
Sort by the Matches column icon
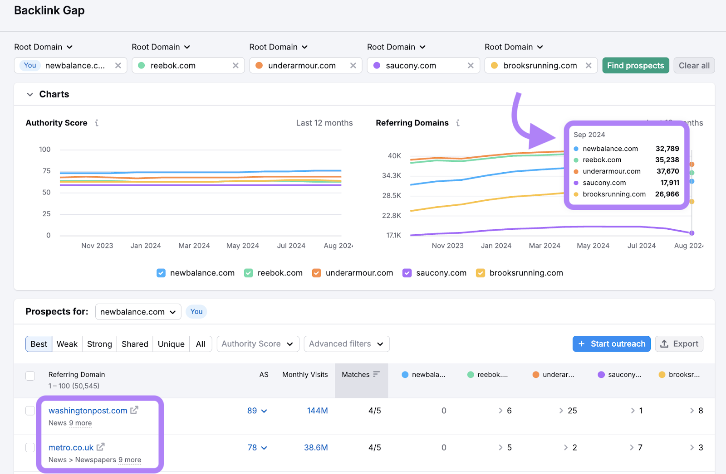point(376,374)
